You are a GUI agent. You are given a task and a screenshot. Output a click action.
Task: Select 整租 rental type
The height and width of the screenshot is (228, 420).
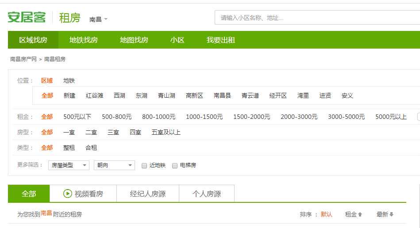point(69,148)
